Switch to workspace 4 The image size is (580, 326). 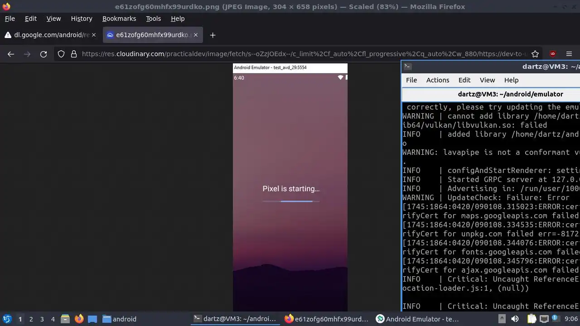point(53,319)
